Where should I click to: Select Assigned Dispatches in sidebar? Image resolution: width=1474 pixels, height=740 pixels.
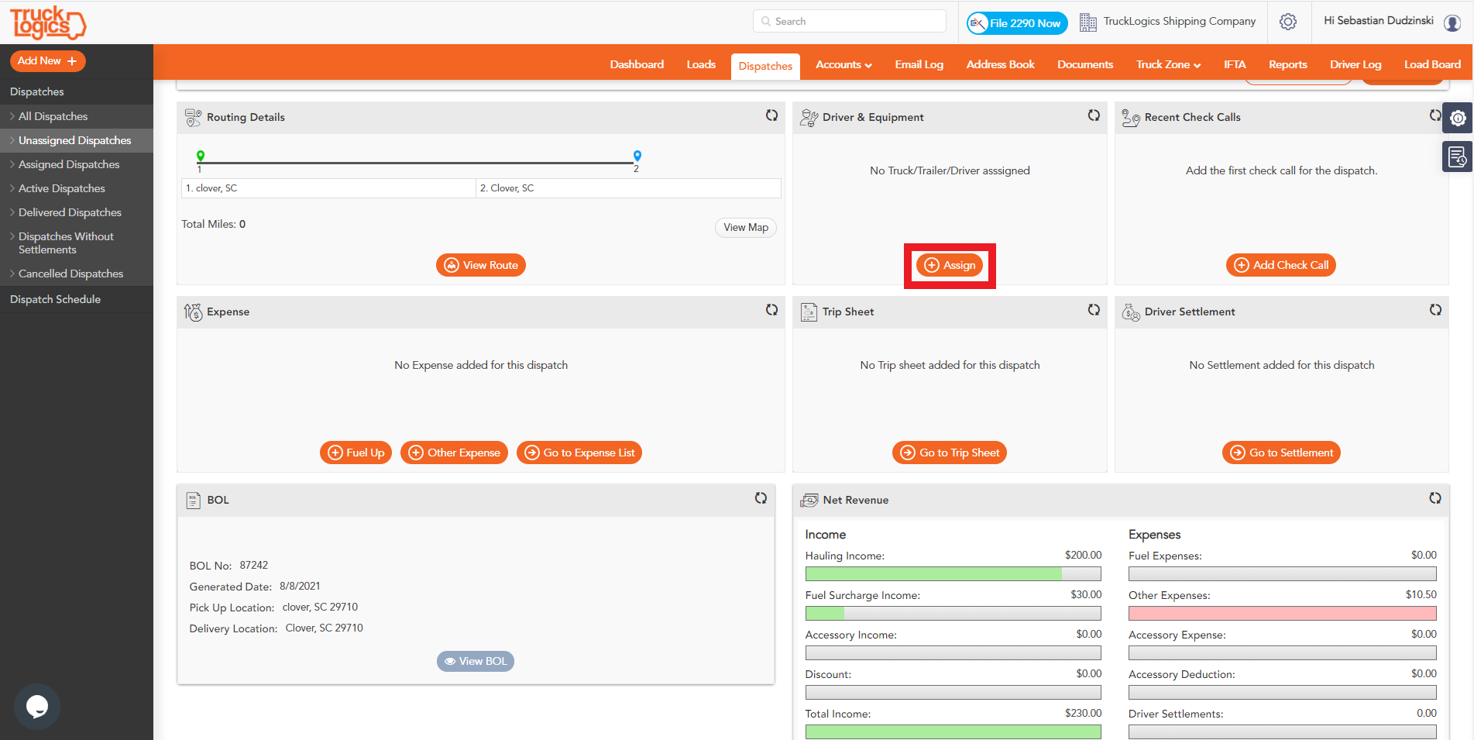click(77, 164)
